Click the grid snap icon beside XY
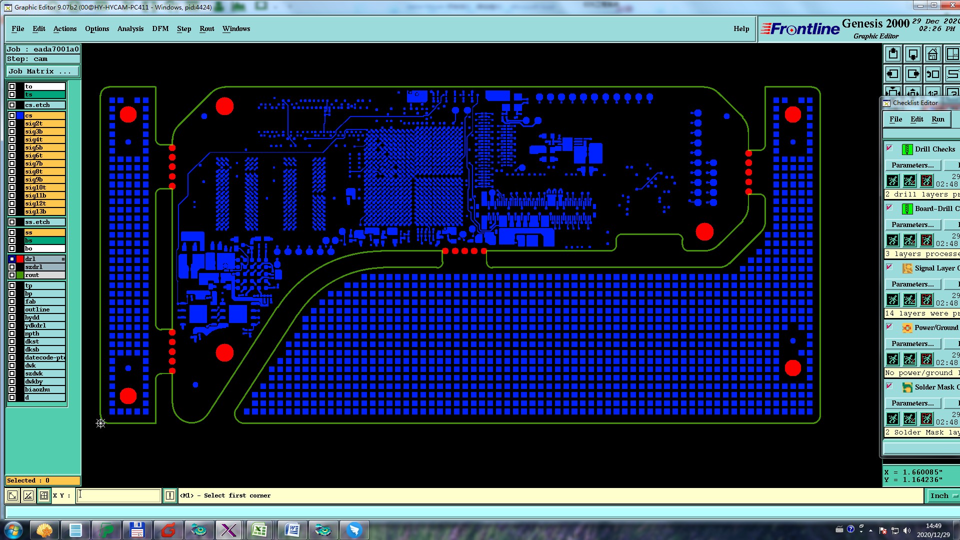960x540 pixels. point(44,495)
